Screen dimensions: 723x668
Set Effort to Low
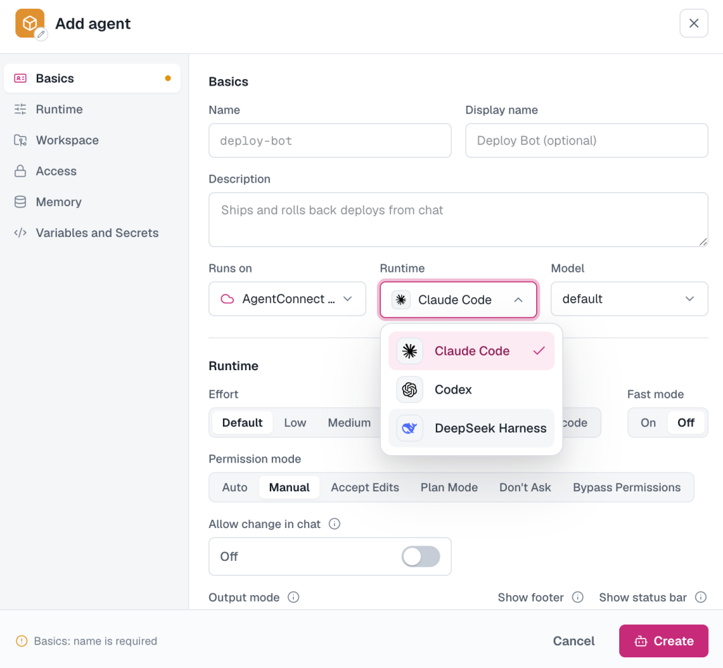(295, 423)
